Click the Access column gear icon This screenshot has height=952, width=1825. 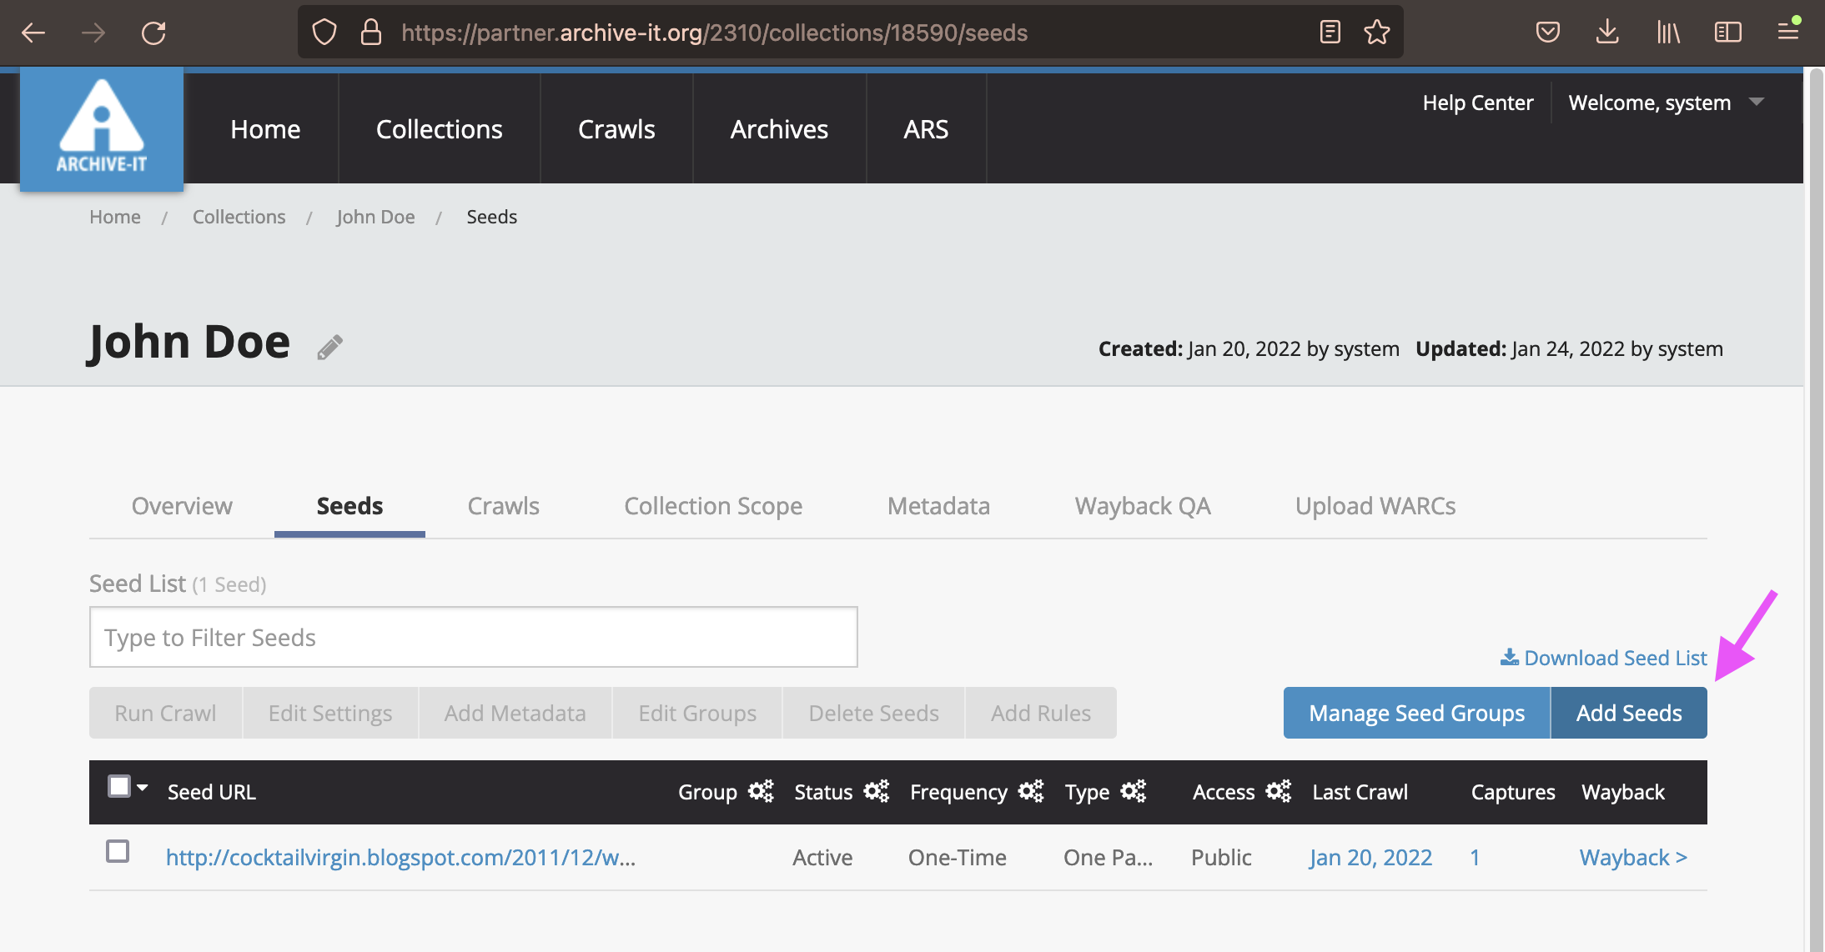click(x=1278, y=791)
